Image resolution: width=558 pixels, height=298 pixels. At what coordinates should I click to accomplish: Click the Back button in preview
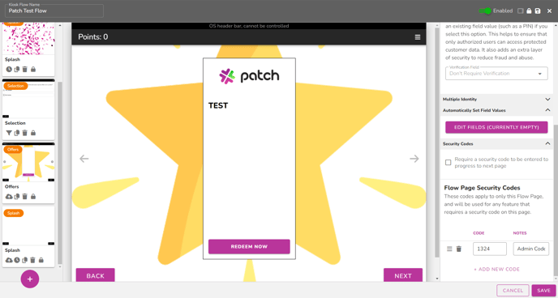point(96,275)
